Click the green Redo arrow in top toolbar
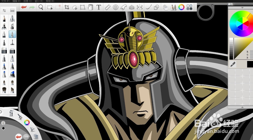This screenshot has width=253, height=140. click(32, 7)
